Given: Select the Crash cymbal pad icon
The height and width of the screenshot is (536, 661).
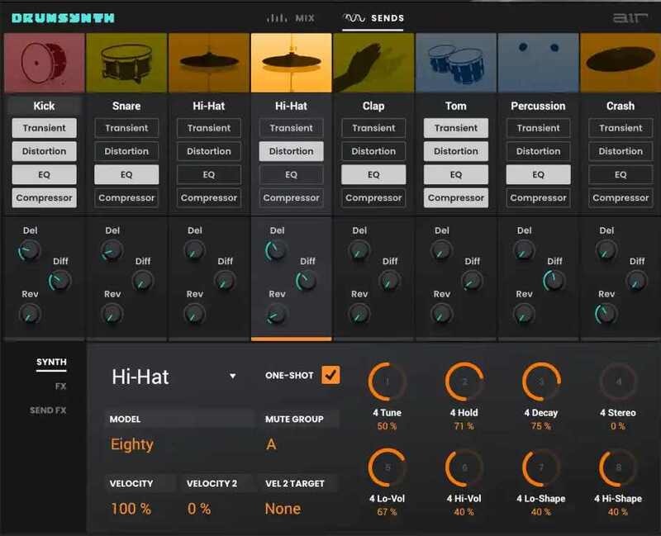Looking at the screenshot, I should (x=620, y=63).
